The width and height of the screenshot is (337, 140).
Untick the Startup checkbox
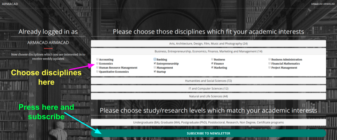(x=155, y=71)
